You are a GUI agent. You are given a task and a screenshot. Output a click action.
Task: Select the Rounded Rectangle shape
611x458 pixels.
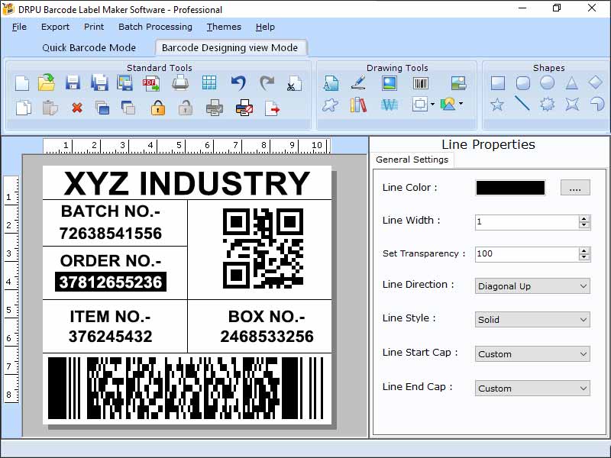click(522, 83)
